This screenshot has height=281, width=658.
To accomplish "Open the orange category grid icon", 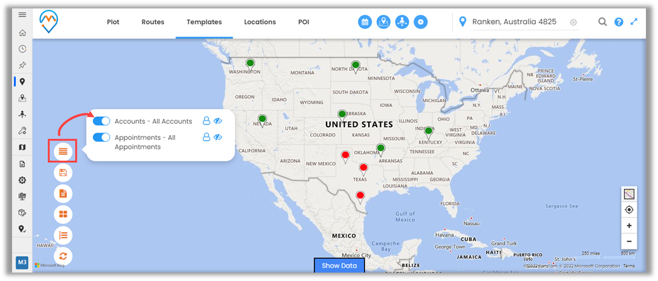I will point(63,214).
